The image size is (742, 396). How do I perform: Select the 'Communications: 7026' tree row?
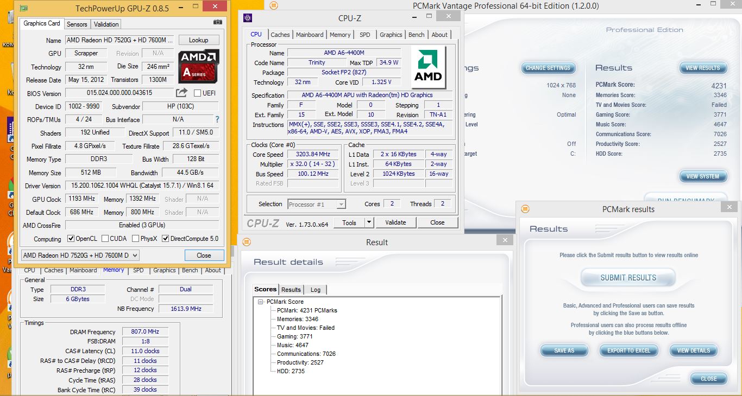(x=306, y=354)
